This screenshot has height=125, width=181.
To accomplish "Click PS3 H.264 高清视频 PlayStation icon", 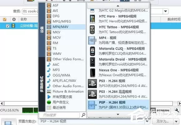I will pos(92,94).
